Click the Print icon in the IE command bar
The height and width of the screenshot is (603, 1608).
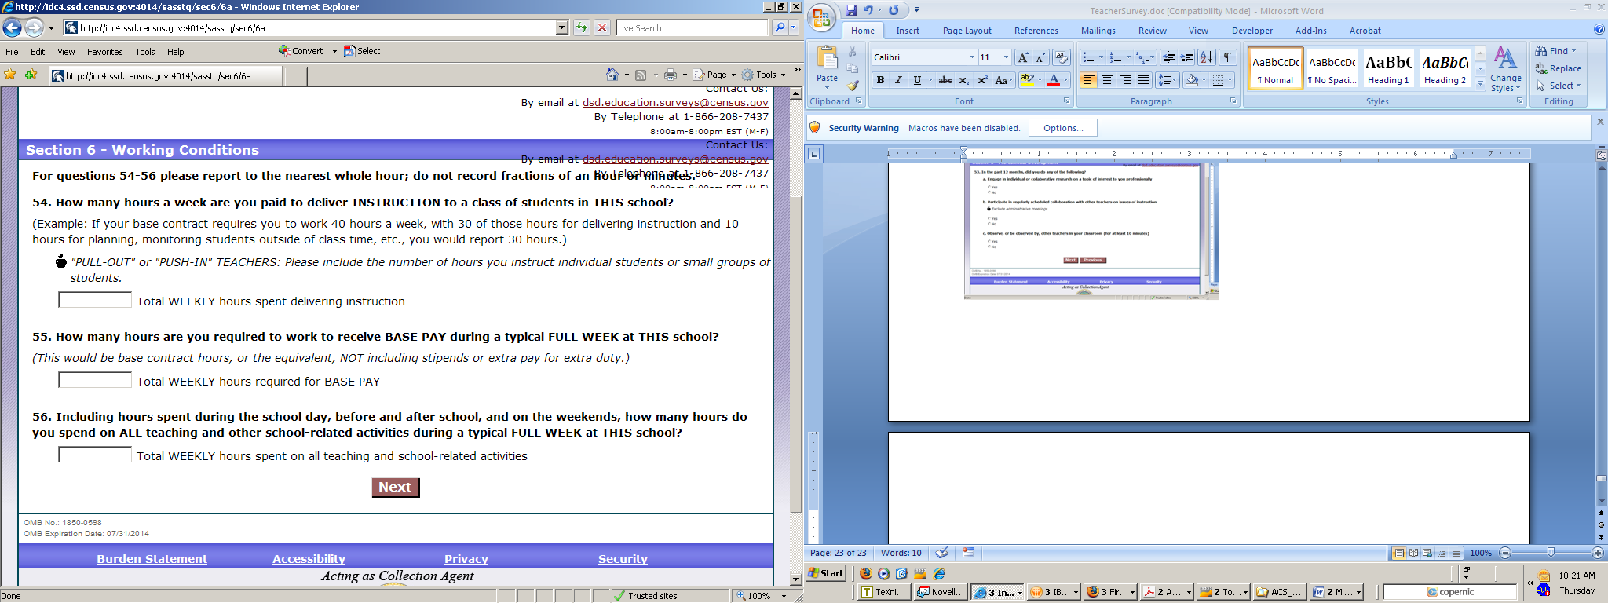[671, 75]
